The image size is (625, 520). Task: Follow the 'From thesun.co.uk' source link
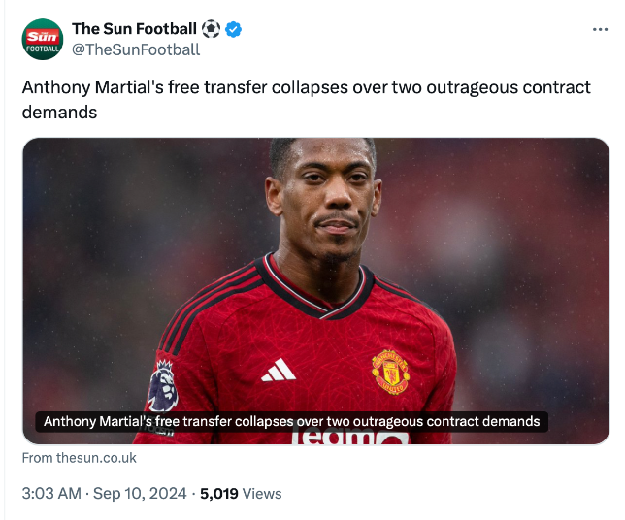pyautogui.click(x=79, y=458)
